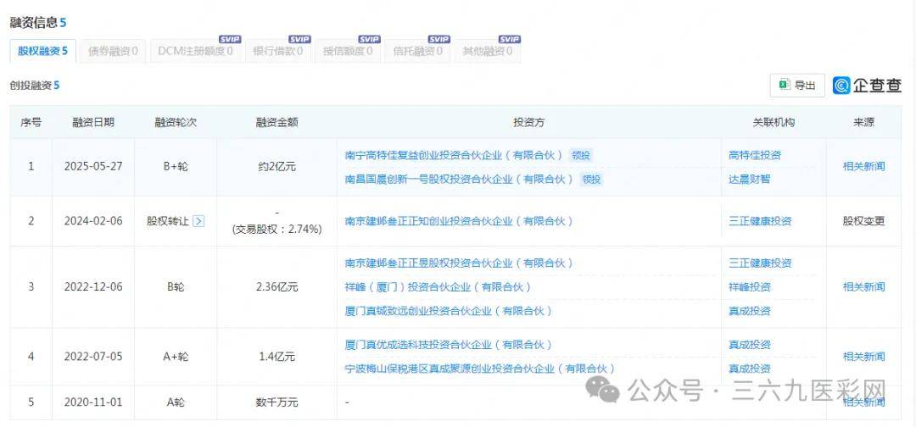Click the date 2024-02-06
916x427 pixels.
(93, 221)
